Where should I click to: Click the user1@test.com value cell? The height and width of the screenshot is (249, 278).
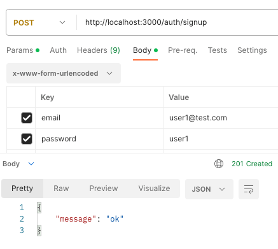pyautogui.click(x=221, y=118)
